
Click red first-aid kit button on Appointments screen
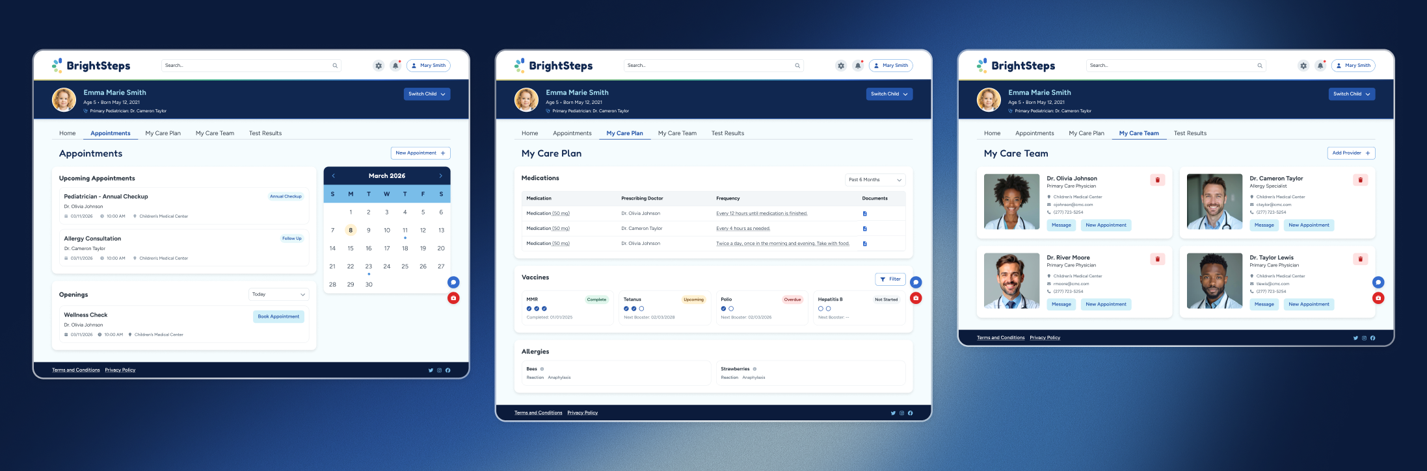(453, 298)
